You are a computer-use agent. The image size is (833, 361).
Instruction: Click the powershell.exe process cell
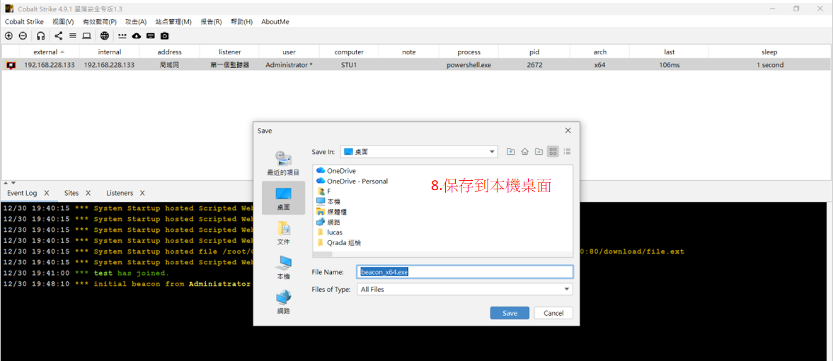(x=469, y=65)
